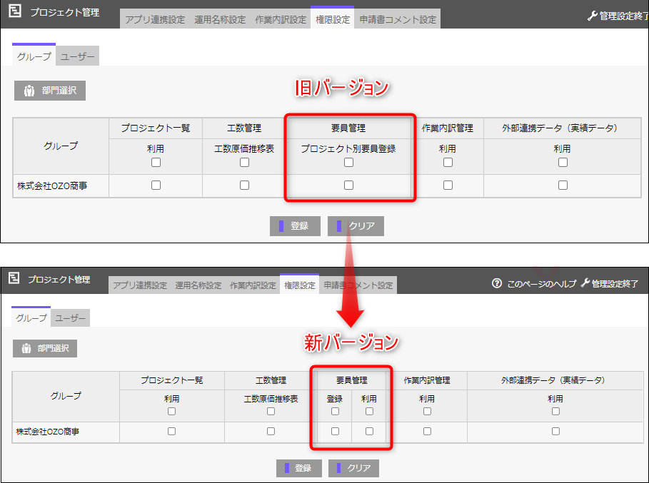The height and width of the screenshot is (483, 649).
Task: Check the プロジェクト別要員登録 header checkbox
Action: pos(348,163)
